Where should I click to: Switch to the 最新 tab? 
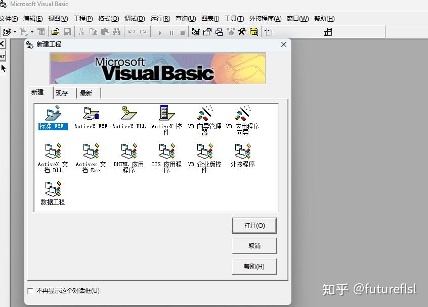pos(86,93)
